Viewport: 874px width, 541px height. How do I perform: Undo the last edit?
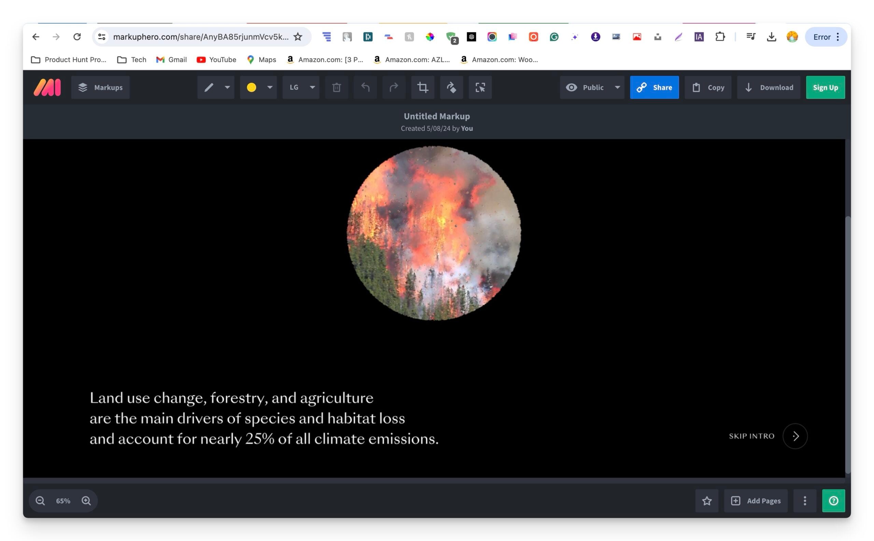click(365, 87)
